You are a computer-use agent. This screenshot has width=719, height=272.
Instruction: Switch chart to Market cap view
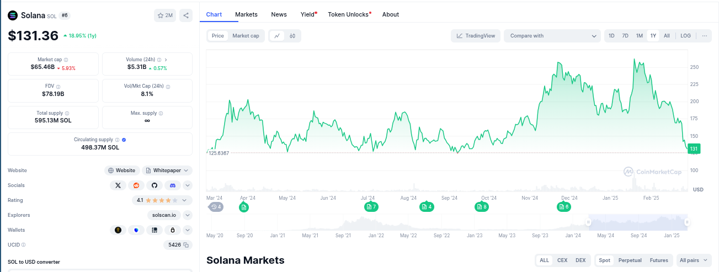coord(246,36)
